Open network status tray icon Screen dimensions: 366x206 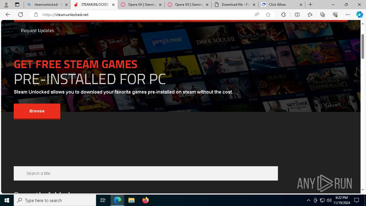pyautogui.click(x=322, y=200)
